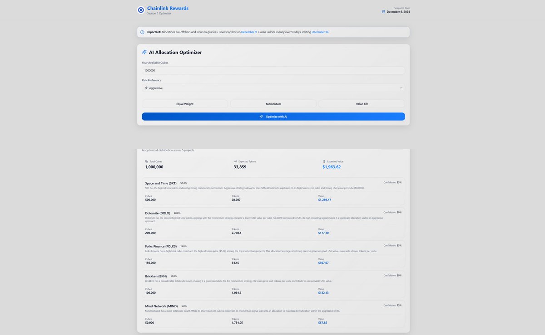Click the sparkle icon beside AI Allocation Optimizer
Screen dimensions: 545x335
point(144,52)
